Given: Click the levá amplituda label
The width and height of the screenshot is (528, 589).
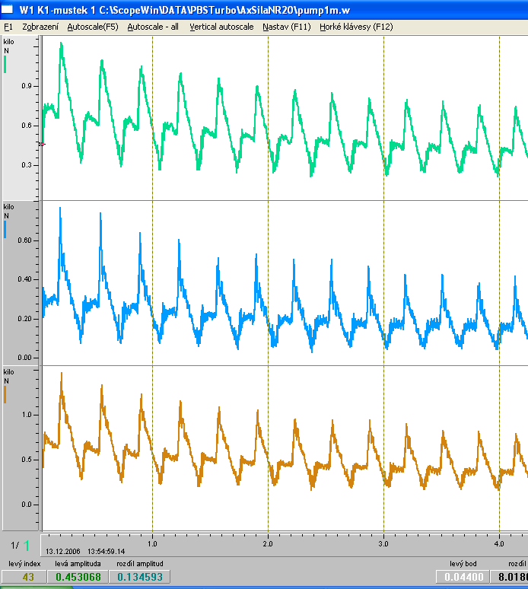Looking at the screenshot, I should point(78,563).
